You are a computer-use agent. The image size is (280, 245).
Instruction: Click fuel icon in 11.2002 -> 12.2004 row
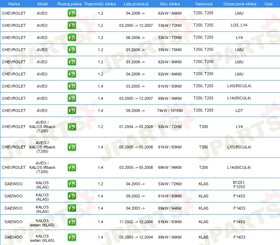pos(72,222)
